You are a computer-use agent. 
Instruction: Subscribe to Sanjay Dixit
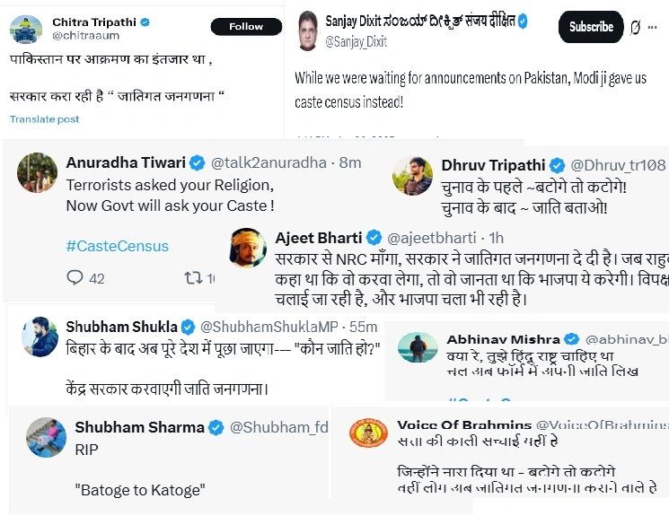click(591, 27)
